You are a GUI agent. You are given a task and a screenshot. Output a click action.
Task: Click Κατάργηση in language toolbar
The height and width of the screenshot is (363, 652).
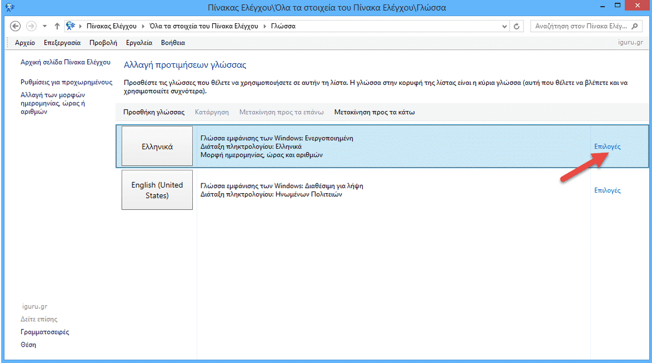pyautogui.click(x=212, y=112)
